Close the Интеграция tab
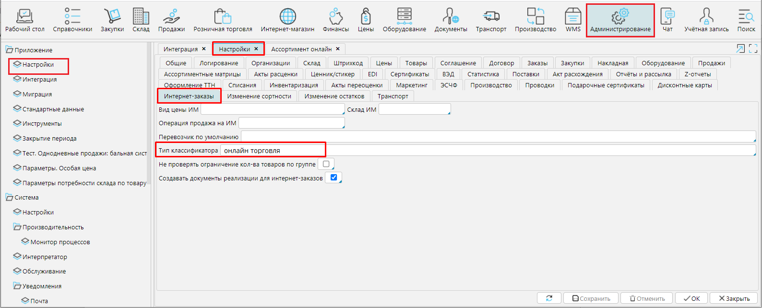The width and height of the screenshot is (762, 308). pos(204,49)
